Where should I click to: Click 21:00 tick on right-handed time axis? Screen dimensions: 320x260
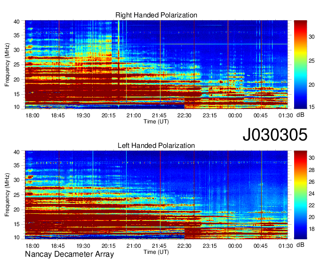[134, 115]
